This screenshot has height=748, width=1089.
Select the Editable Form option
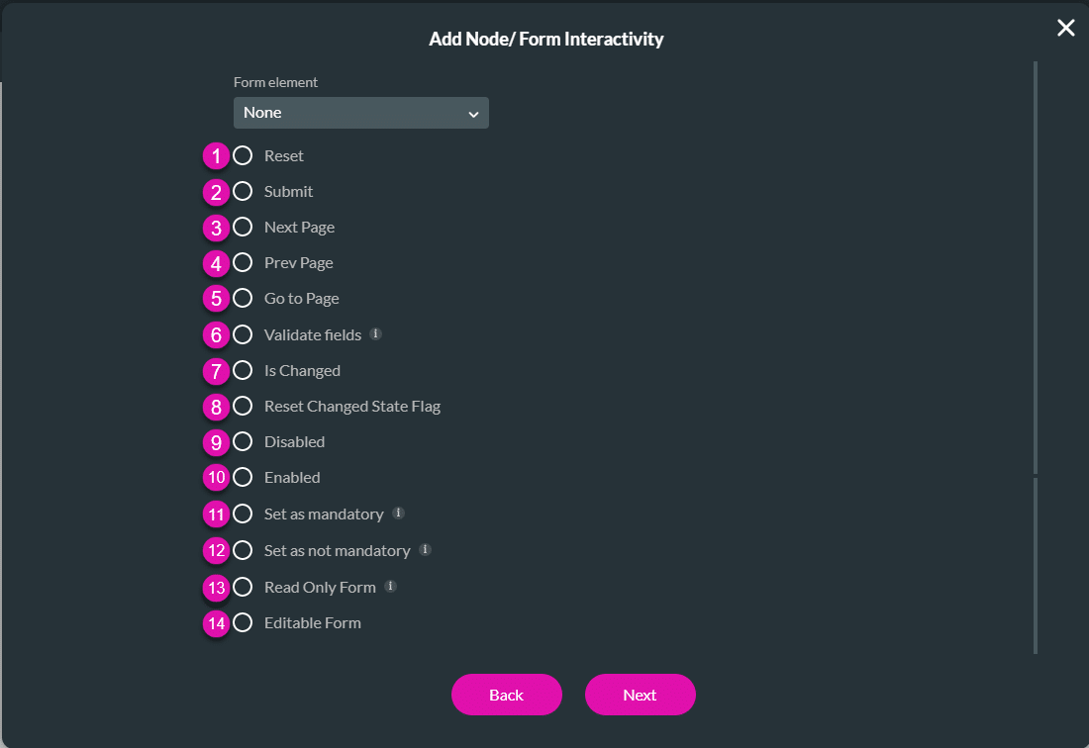(241, 622)
